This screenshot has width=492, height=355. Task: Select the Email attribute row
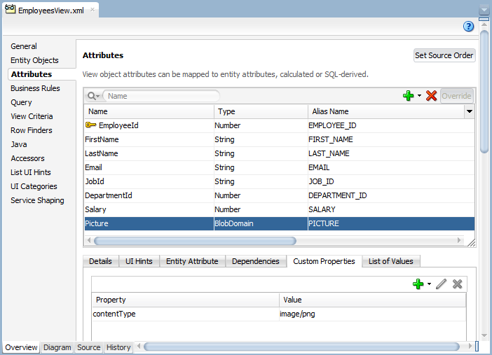(x=279, y=167)
